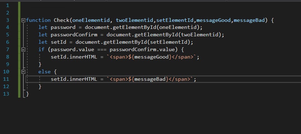
Task: Click line number 2 in the gutter
Action: click(x=8, y=13)
